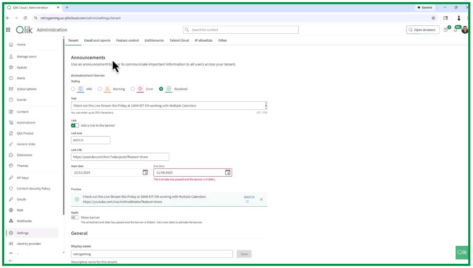Screen dimensions: 473x268
Task: Select Error styling radio button
Action: (132, 89)
